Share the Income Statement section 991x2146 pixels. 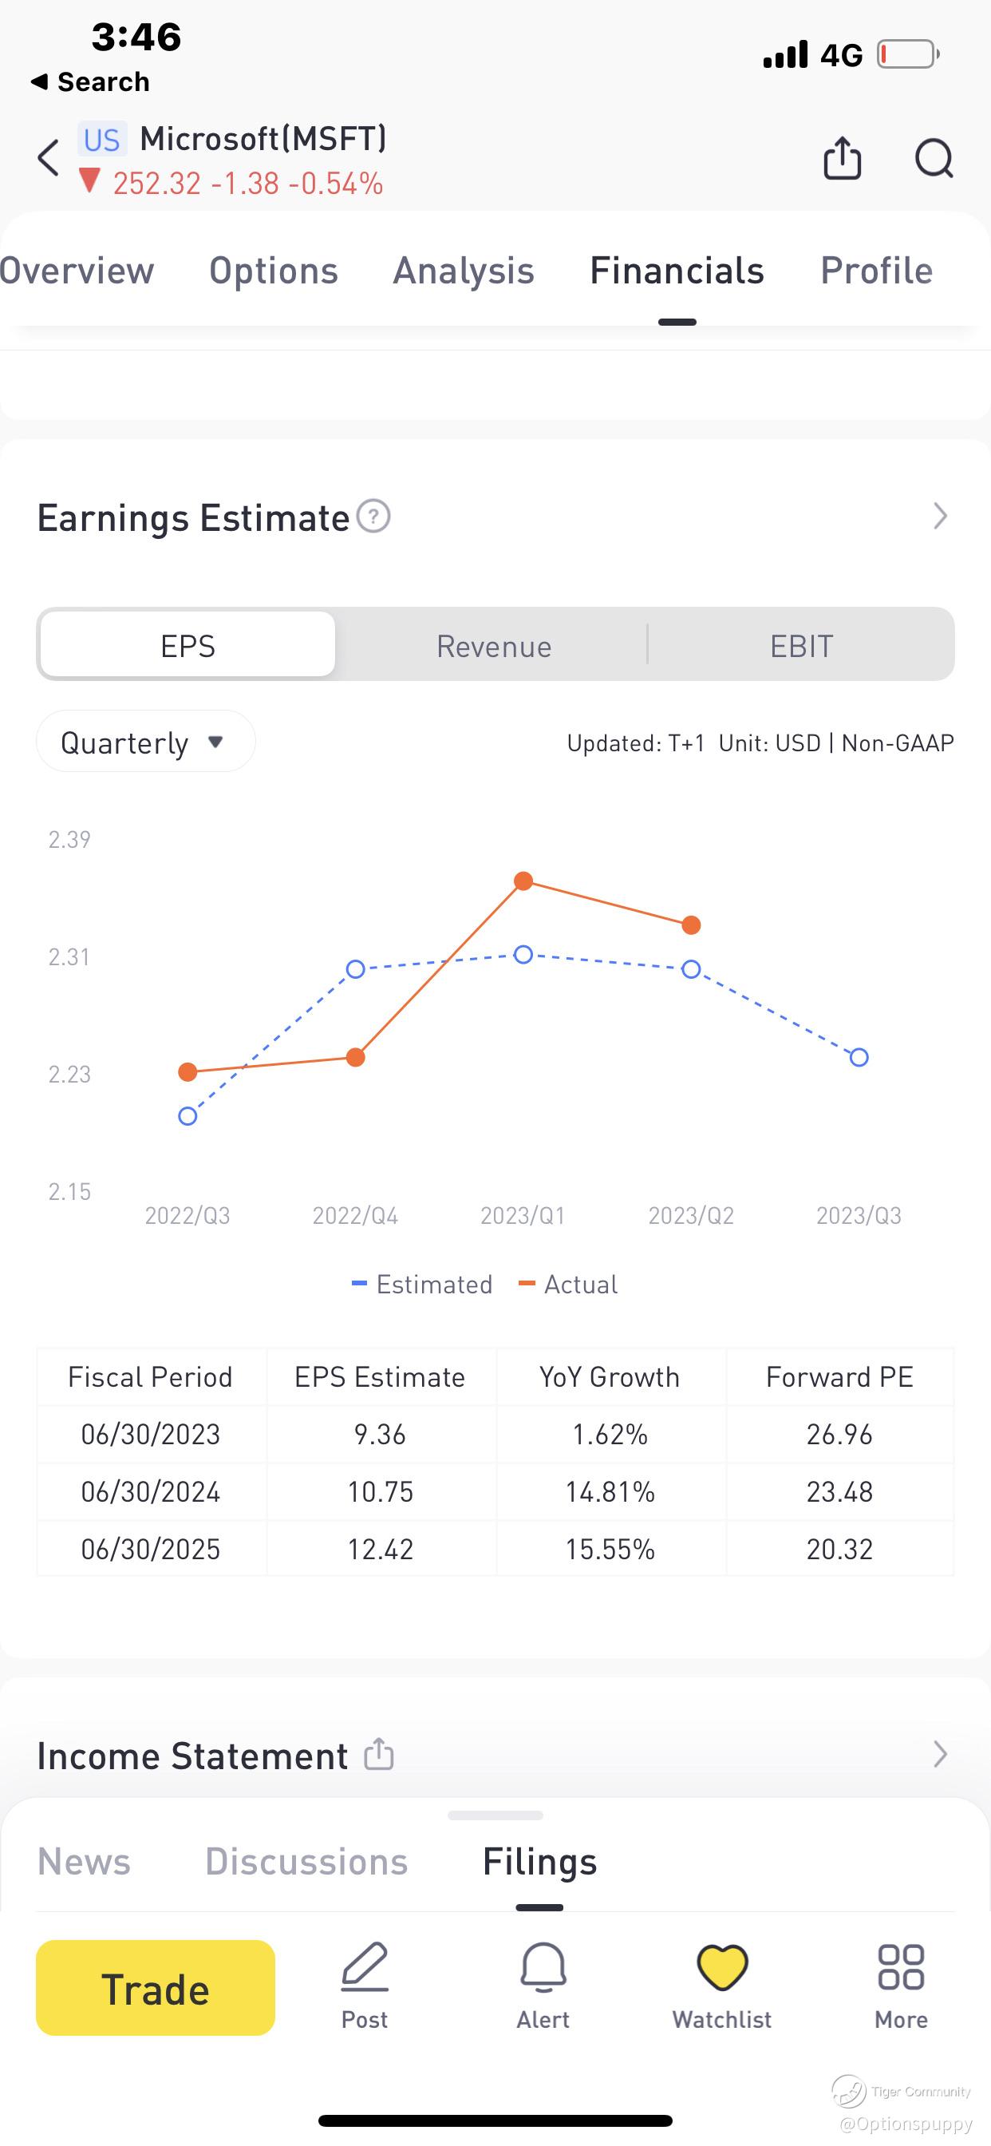click(379, 1754)
